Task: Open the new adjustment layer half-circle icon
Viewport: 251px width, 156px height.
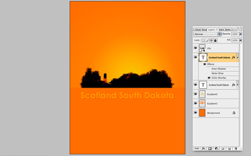Action: click(216, 149)
